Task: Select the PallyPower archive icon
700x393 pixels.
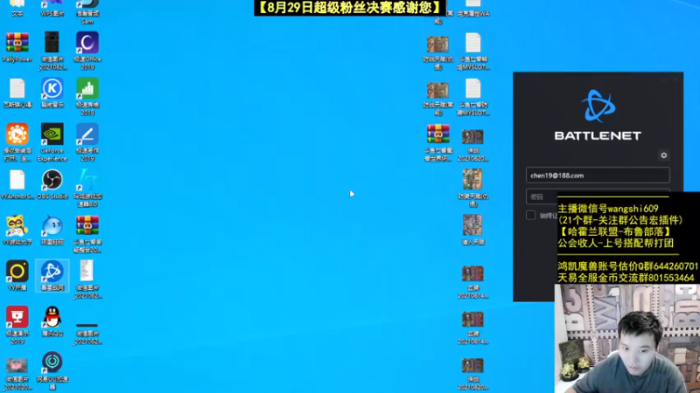Action: [17, 48]
